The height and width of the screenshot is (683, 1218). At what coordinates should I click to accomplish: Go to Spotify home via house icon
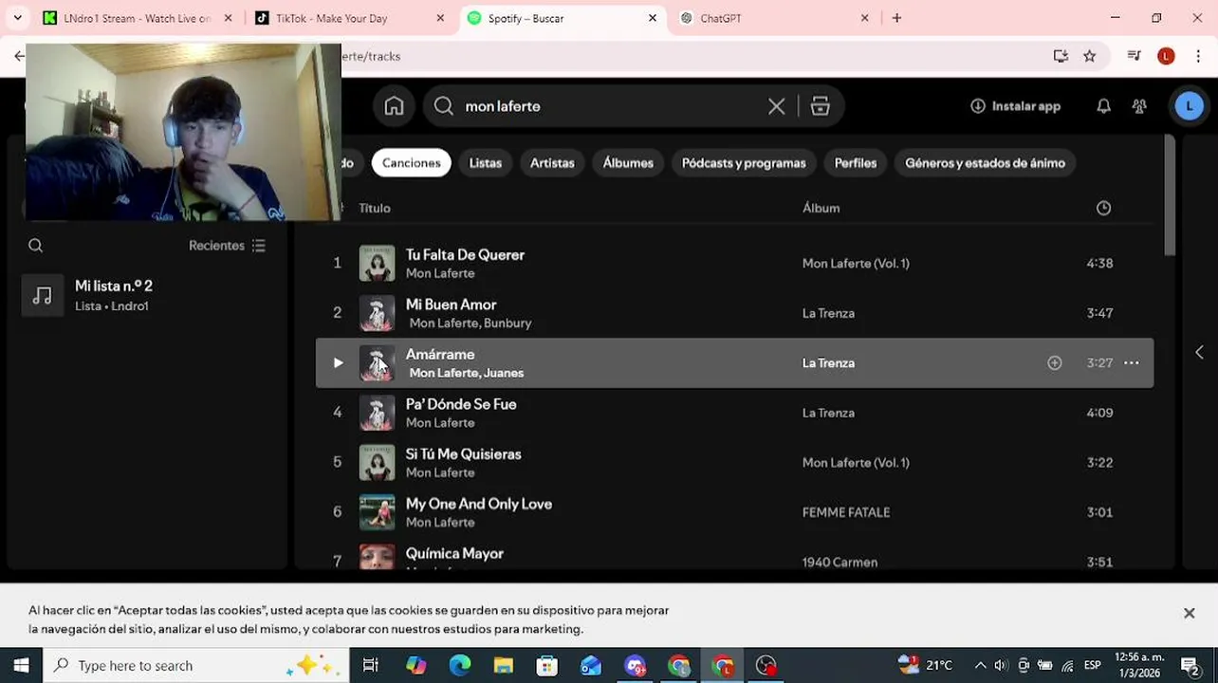[x=394, y=106]
